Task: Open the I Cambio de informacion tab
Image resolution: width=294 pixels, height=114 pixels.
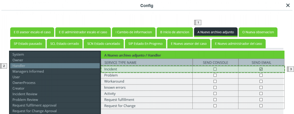Action: 134,32
